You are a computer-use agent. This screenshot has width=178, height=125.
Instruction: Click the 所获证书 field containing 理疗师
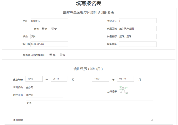pos(44,95)
